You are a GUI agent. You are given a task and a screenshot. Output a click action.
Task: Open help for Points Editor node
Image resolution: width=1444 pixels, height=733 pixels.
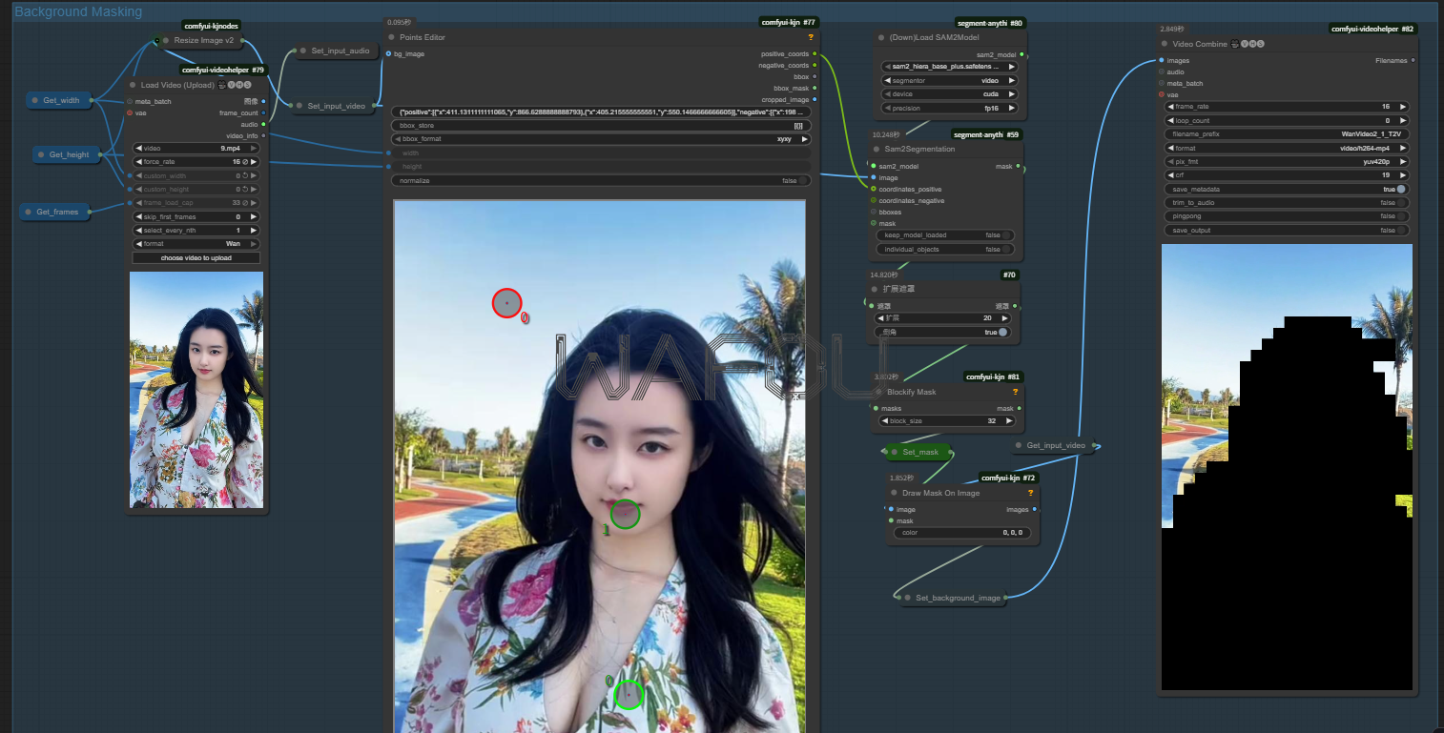click(811, 37)
